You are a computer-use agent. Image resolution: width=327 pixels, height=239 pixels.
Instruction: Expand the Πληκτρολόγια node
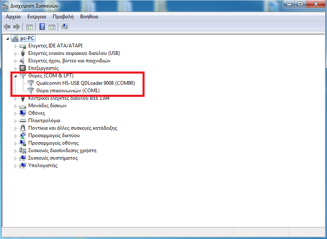(x=15, y=121)
